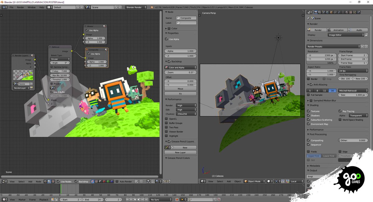This screenshot has width=373, height=202.
Task: Open the Texture properties tab (checker)
Action: click(x=350, y=12)
